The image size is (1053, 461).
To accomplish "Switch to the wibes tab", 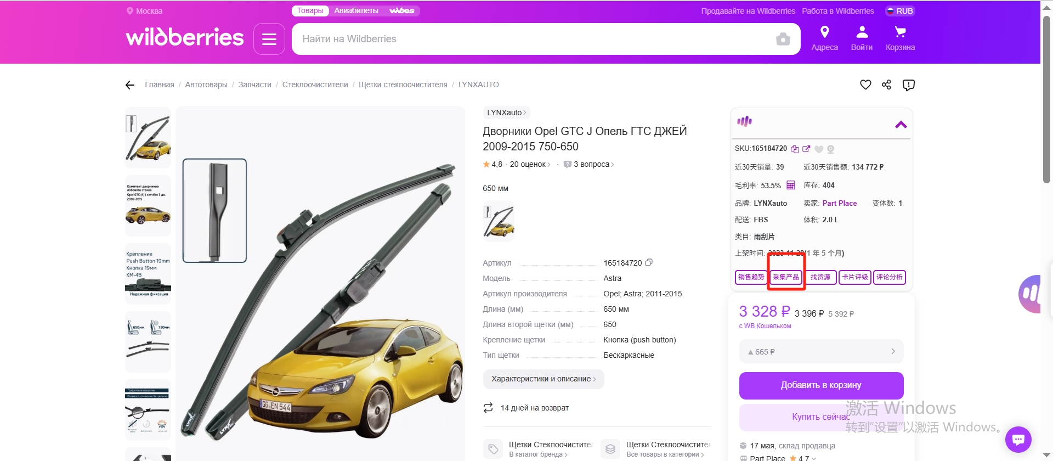I will (401, 11).
